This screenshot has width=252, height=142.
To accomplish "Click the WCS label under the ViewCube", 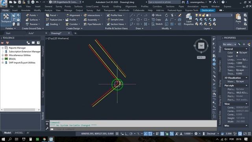I will point(201,58).
